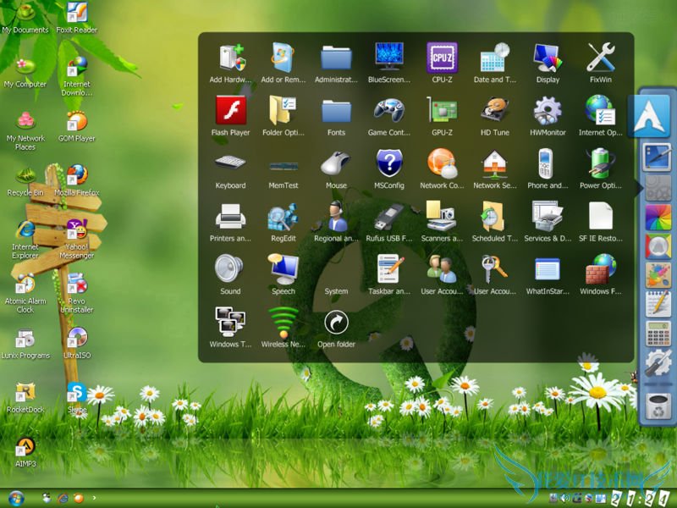The image size is (677, 508).
Task: Start HWMonitor from the panel
Action: [548, 112]
